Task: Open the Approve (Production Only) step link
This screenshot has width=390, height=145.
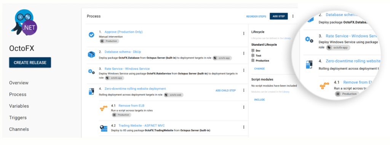Action: click(124, 32)
